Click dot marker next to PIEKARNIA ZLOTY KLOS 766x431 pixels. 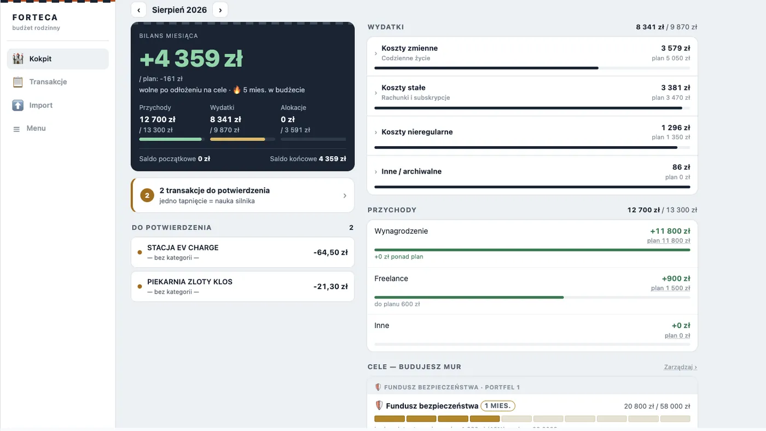pos(140,286)
